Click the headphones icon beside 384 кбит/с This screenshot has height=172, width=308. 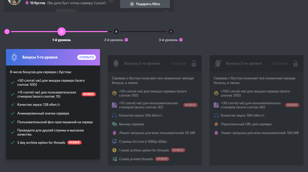point(216,116)
